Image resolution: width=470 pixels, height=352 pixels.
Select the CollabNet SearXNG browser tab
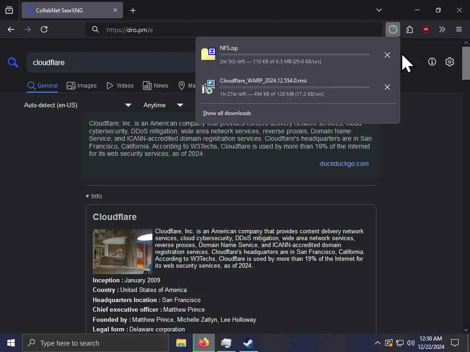72,10
